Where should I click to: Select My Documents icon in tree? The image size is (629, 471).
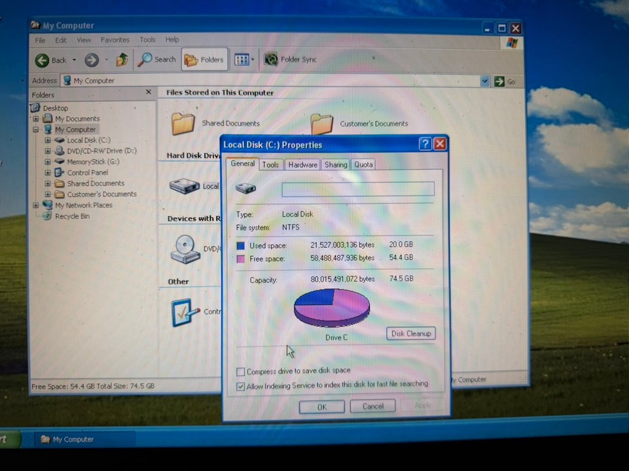point(48,118)
